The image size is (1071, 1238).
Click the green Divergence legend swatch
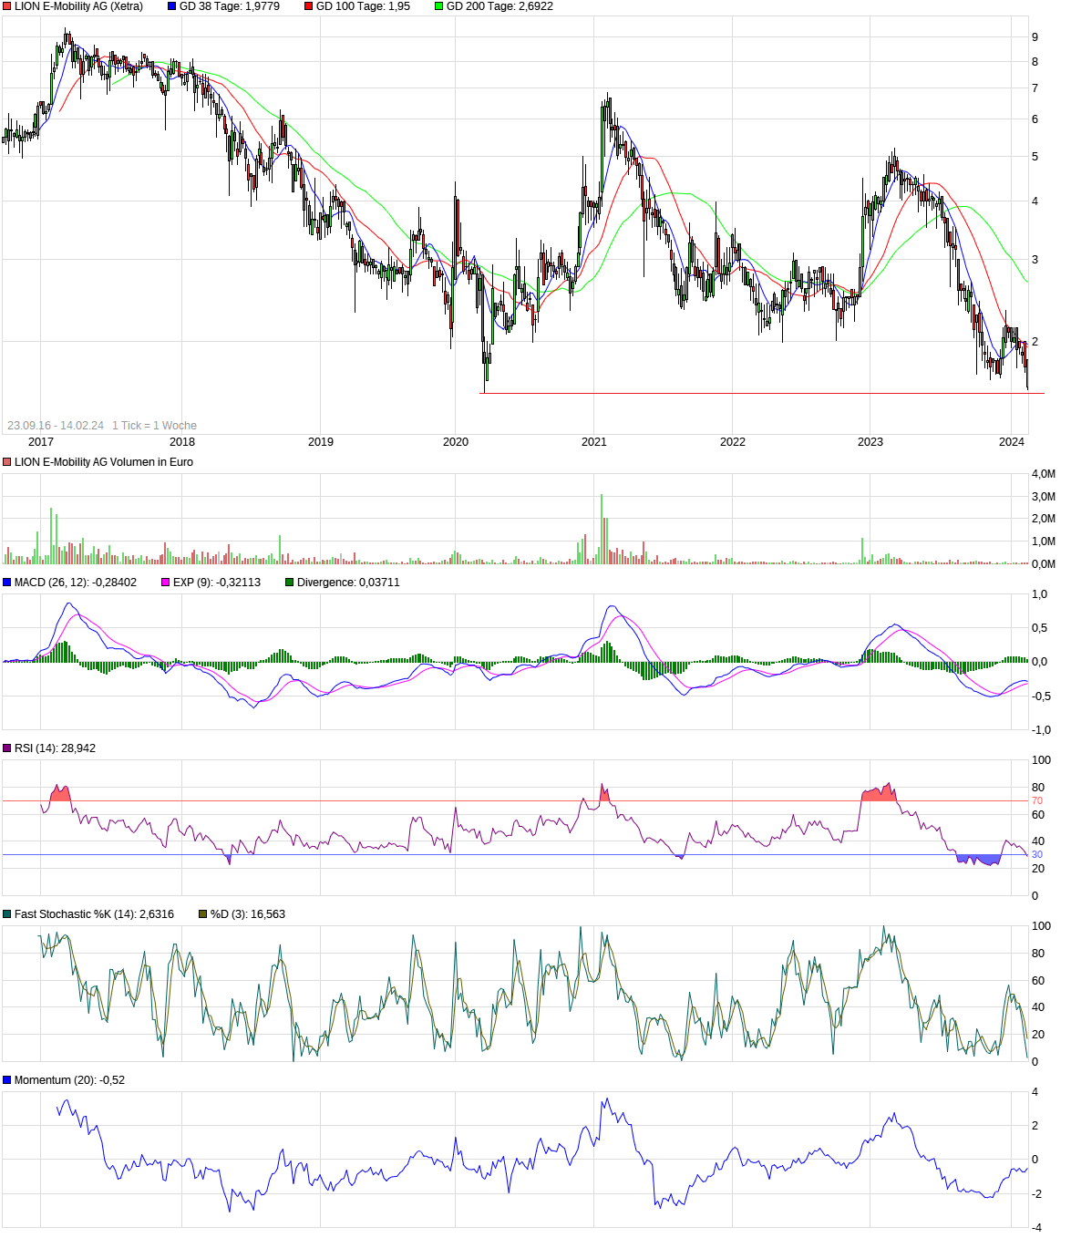point(290,583)
